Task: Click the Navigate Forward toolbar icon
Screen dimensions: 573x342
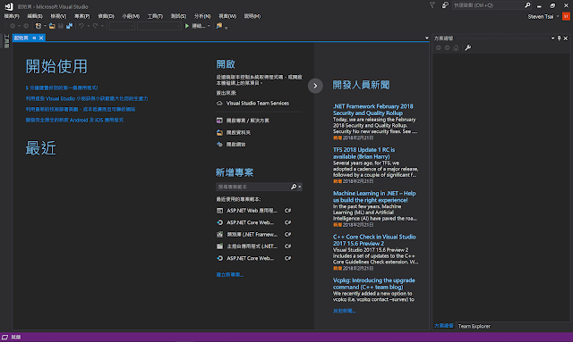Action: (26, 26)
